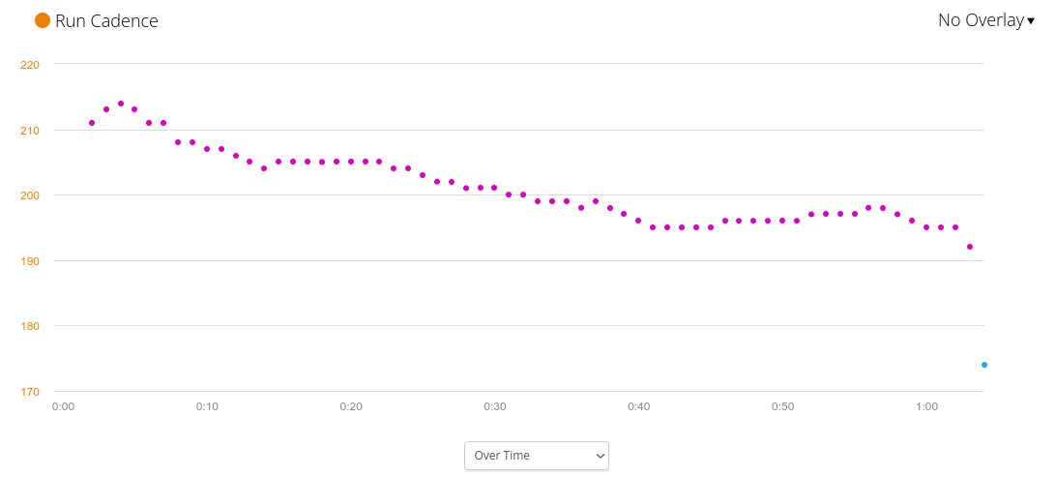
Task: Click the 0:10 time axis label
Action: (x=207, y=406)
